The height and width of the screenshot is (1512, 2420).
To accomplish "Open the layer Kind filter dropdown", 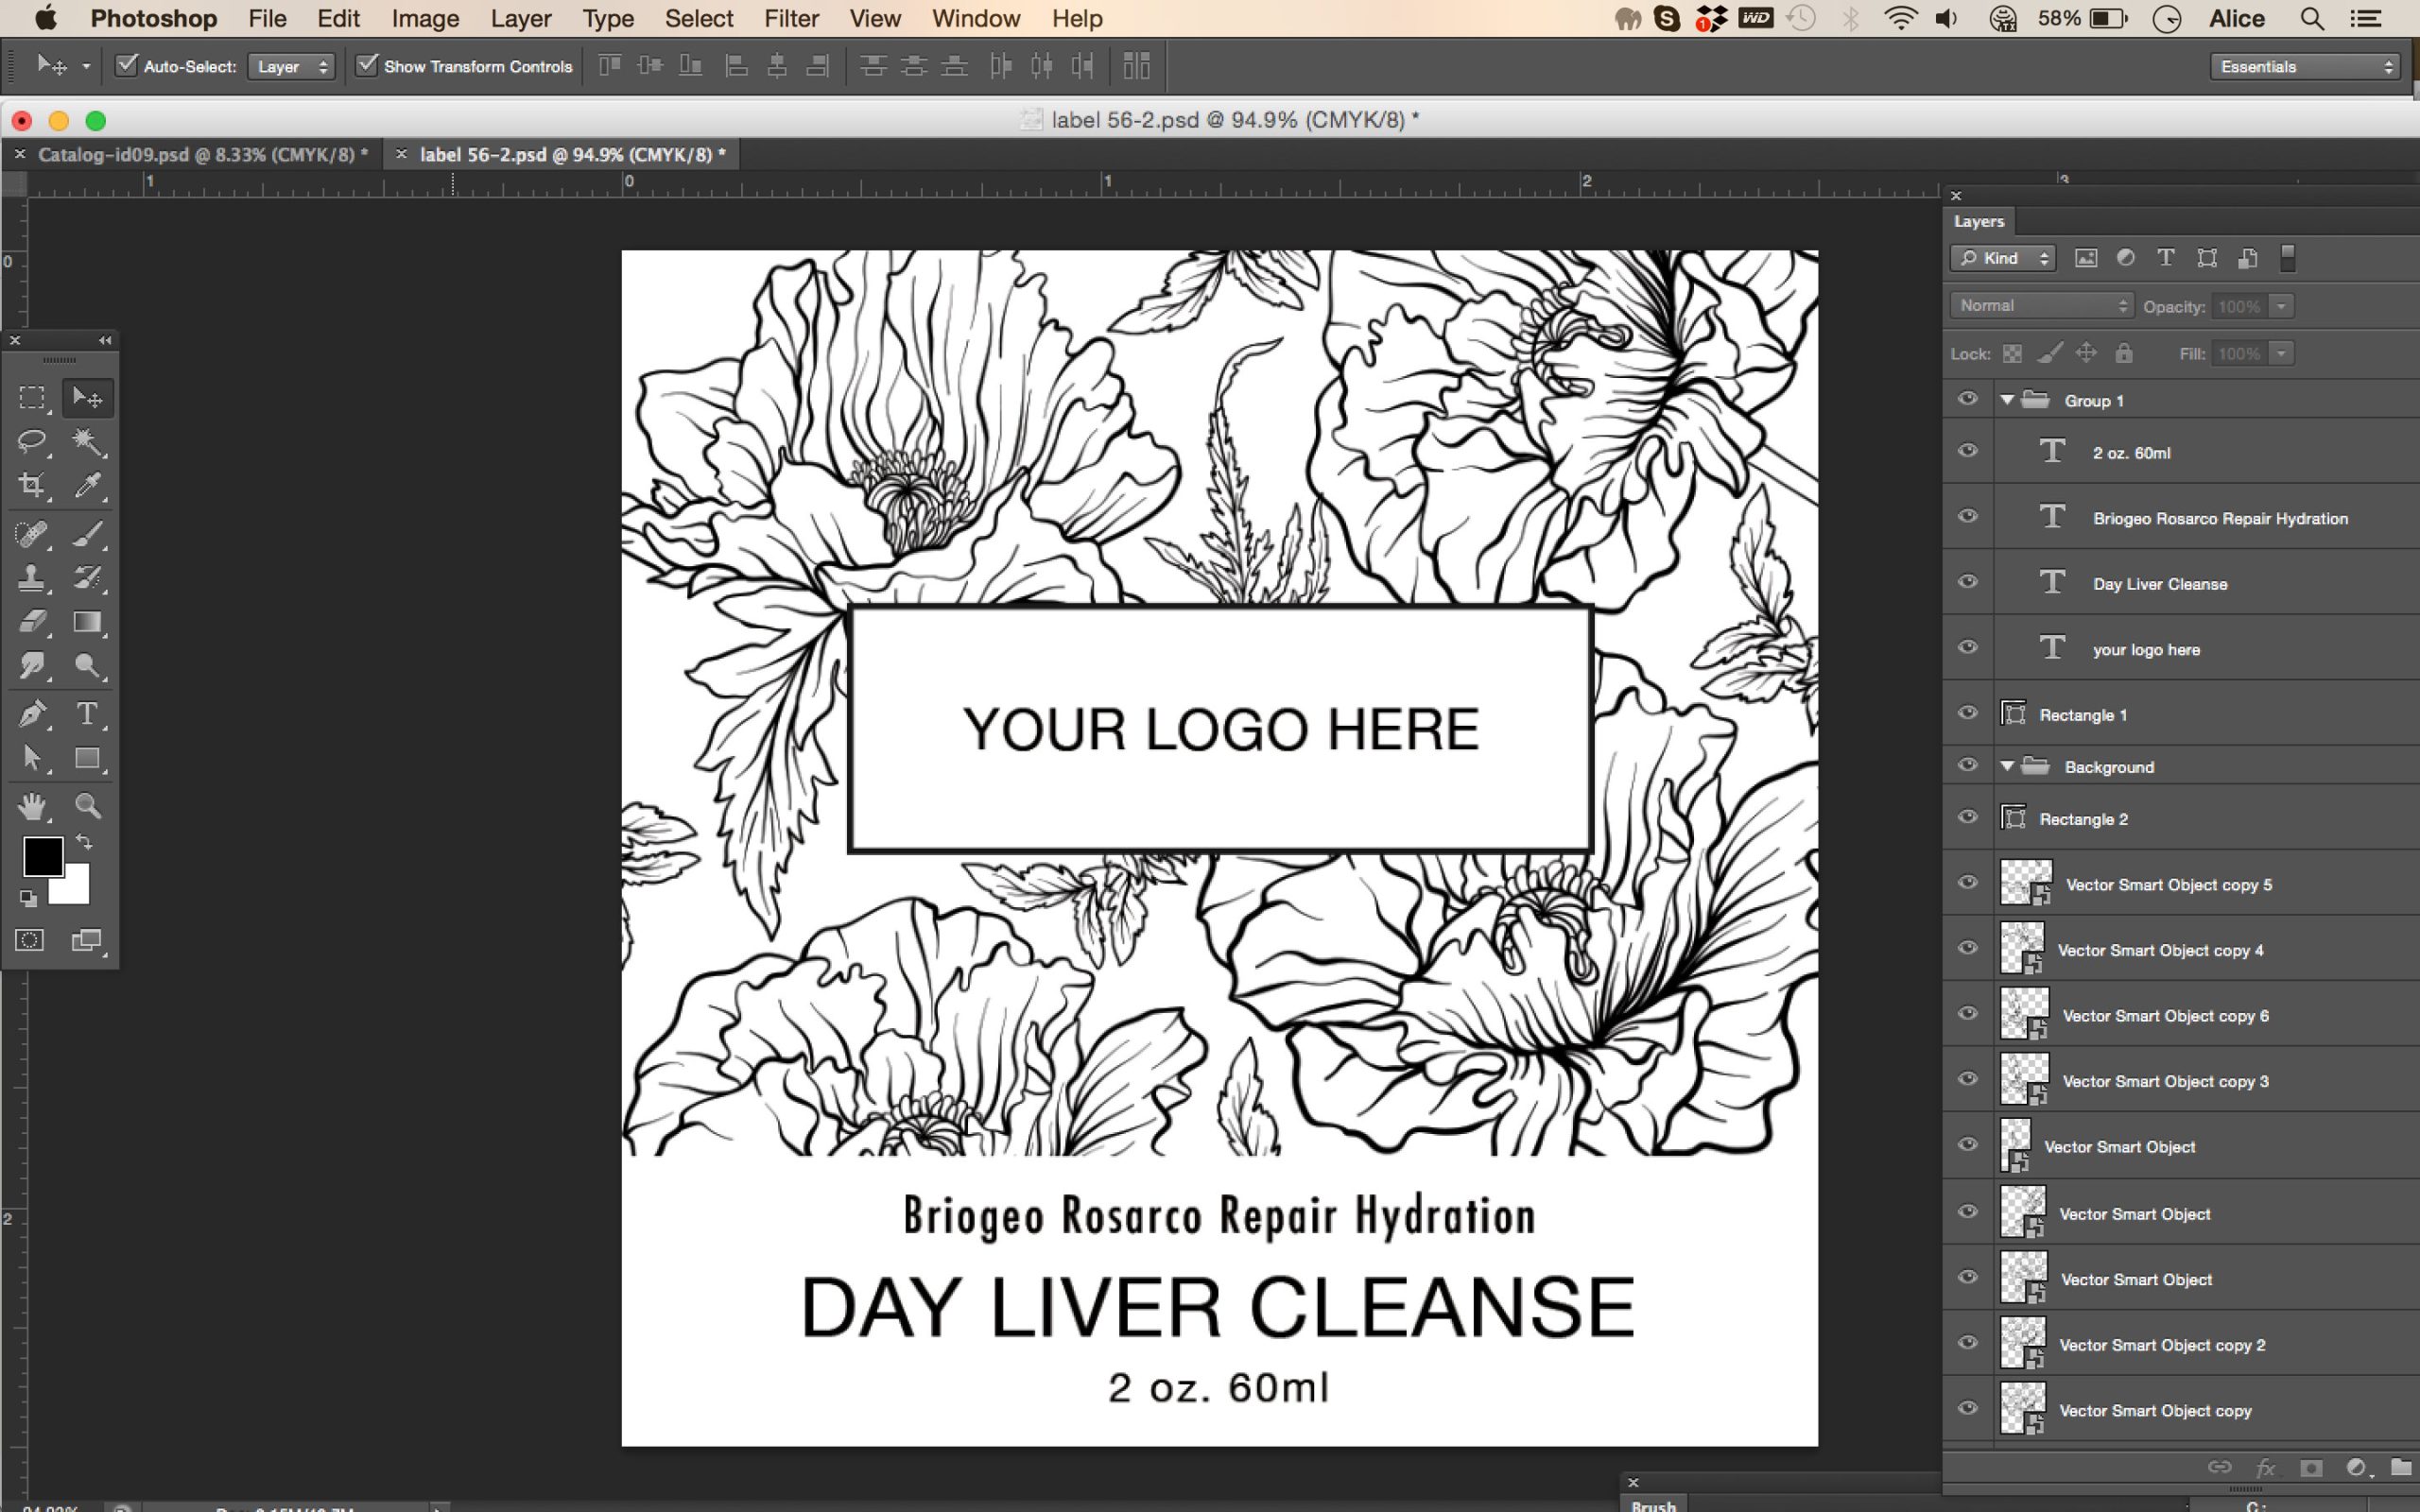I will (x=2002, y=258).
